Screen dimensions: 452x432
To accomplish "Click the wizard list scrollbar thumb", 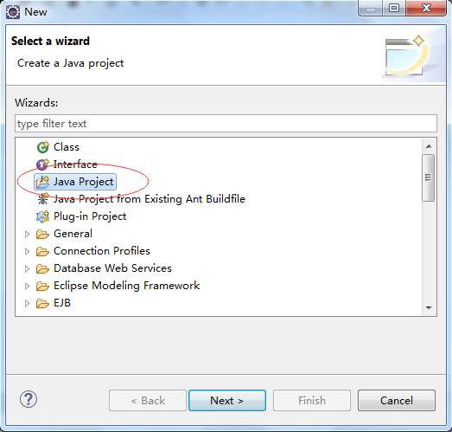I will 428,177.
